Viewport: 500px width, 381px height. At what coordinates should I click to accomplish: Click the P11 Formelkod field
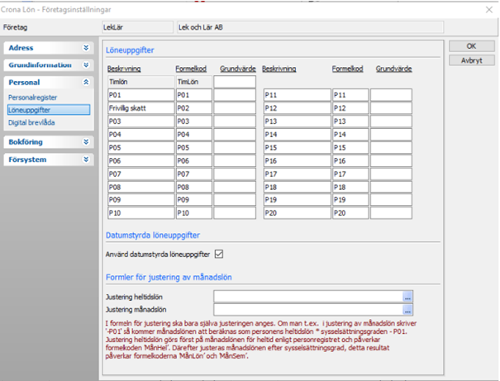[350, 95]
